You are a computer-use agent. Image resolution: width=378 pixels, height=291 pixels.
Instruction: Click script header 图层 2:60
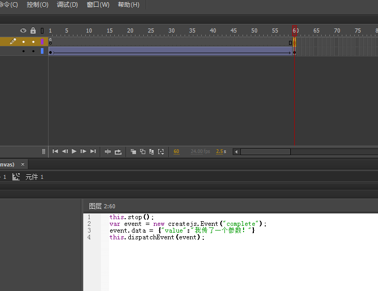click(102, 206)
